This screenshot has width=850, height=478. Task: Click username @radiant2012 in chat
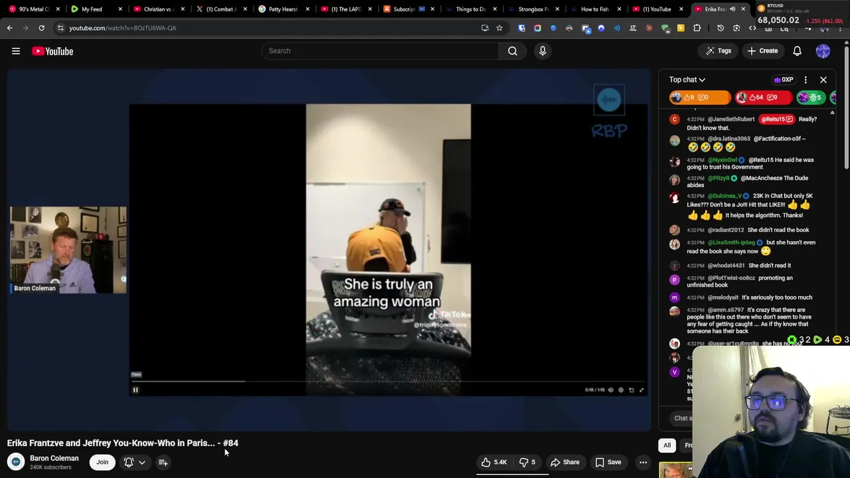(x=726, y=230)
